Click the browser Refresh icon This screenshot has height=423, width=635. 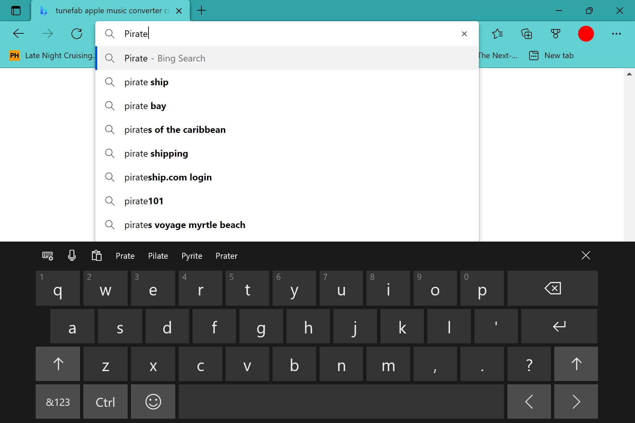pyautogui.click(x=77, y=34)
